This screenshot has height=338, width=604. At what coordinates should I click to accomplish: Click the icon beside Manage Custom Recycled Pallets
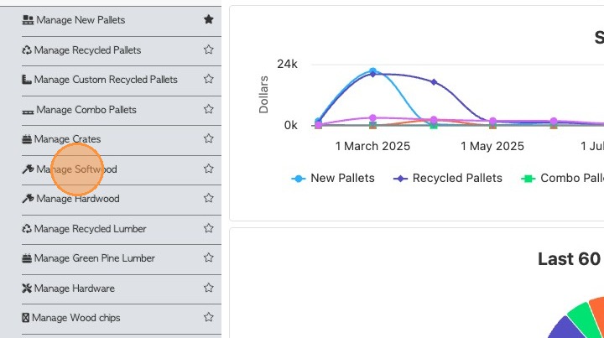tap(27, 80)
